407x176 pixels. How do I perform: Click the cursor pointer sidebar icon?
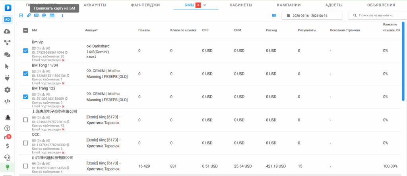pyautogui.click(x=7, y=66)
